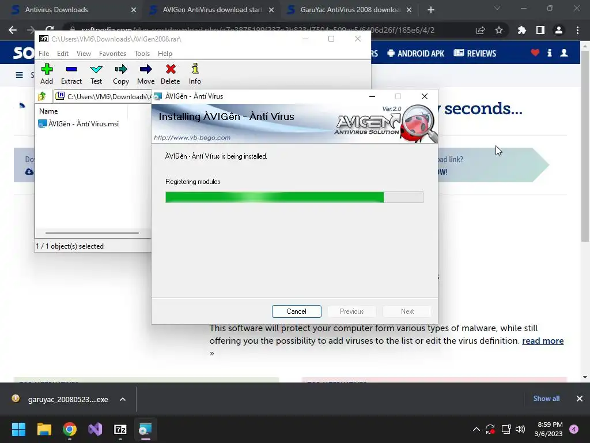Open the Tools menu in 7-Zip
590x443 pixels.
pyautogui.click(x=142, y=54)
